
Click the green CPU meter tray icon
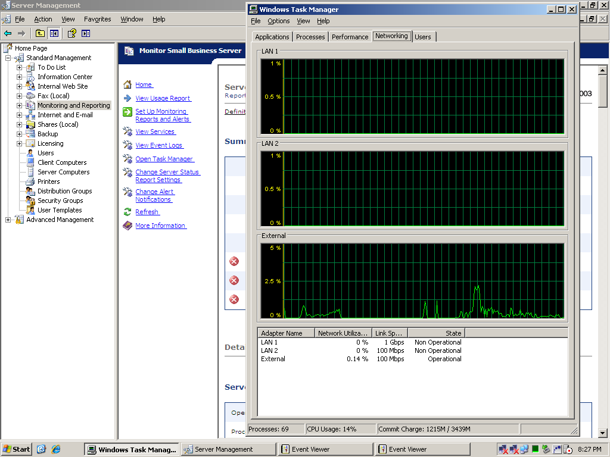click(x=536, y=449)
